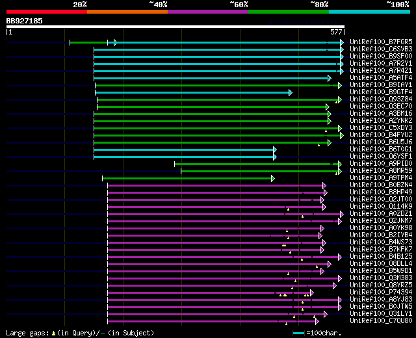Select the UniRef100_Q31LY1 label
Screen dimensions: 416x338
tap(381, 314)
